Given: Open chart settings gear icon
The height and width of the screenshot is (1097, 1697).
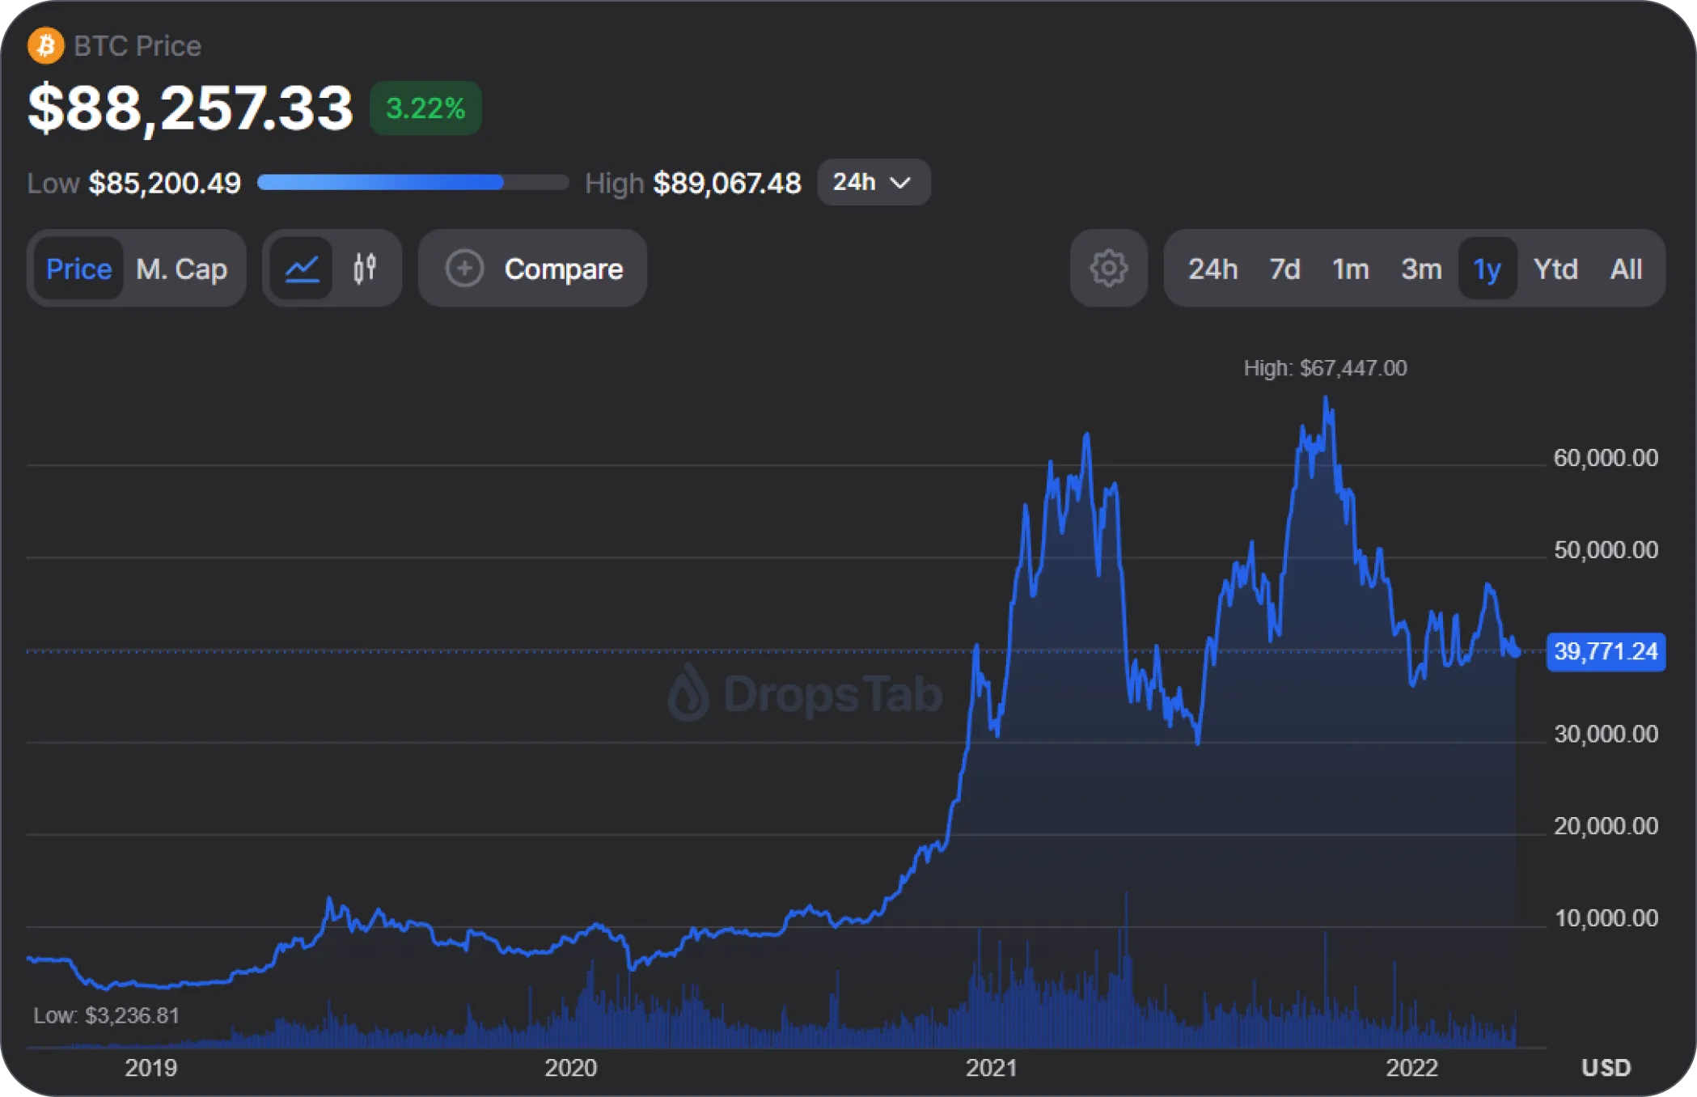Looking at the screenshot, I should pyautogui.click(x=1108, y=269).
